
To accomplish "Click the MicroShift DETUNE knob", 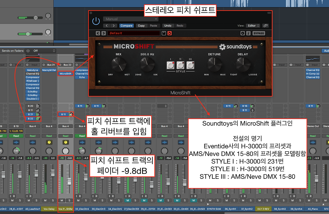I will coord(215,64).
